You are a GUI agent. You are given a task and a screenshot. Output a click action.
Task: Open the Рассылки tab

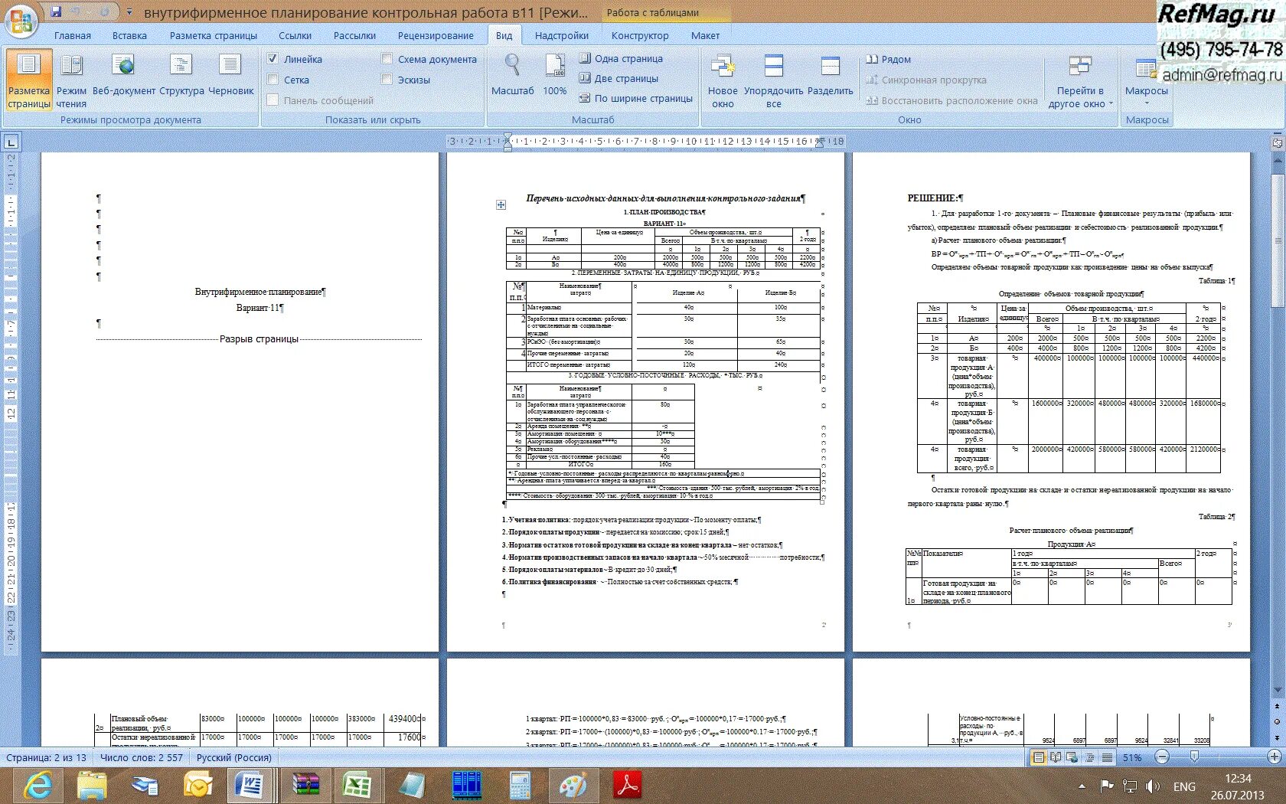point(354,35)
